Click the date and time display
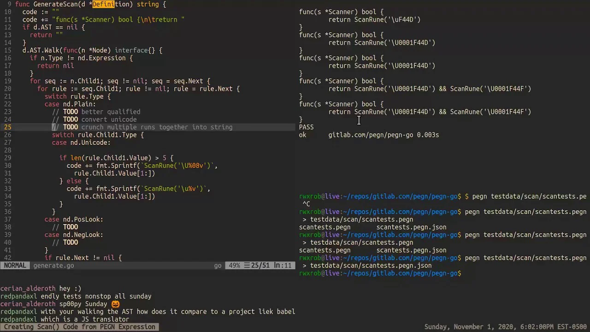 [505, 327]
